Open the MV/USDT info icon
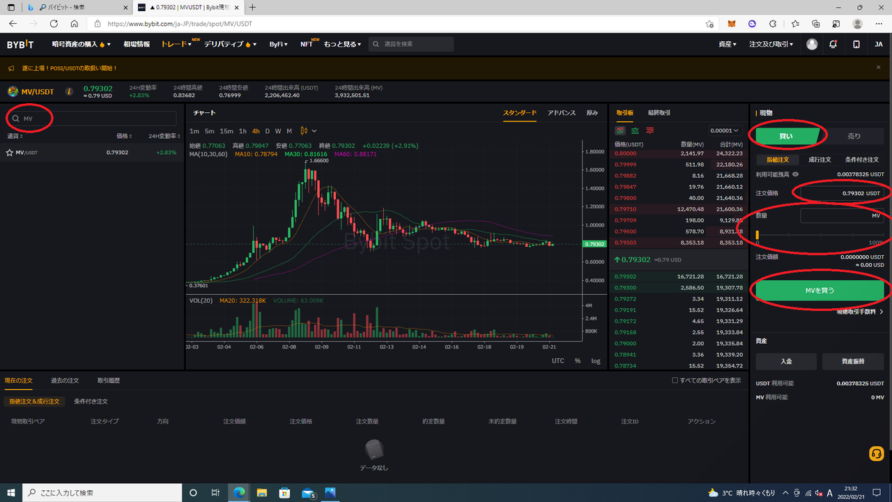892x502 pixels. click(x=69, y=91)
